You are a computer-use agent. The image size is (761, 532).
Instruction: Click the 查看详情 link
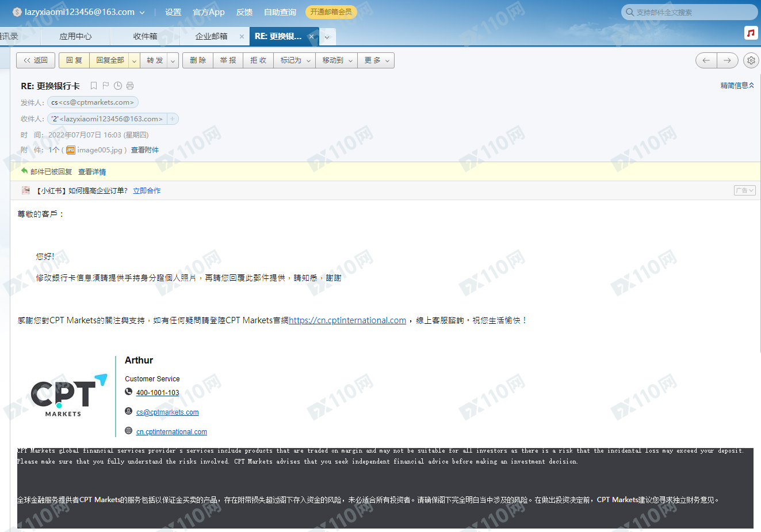[92, 172]
